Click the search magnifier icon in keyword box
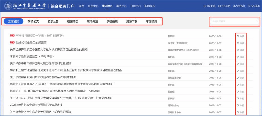Screen dimensions: 262x116 click(257, 22)
